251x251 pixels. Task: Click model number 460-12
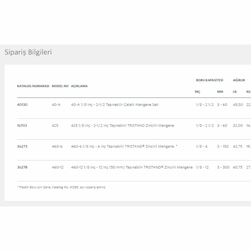pyautogui.click(x=58, y=167)
